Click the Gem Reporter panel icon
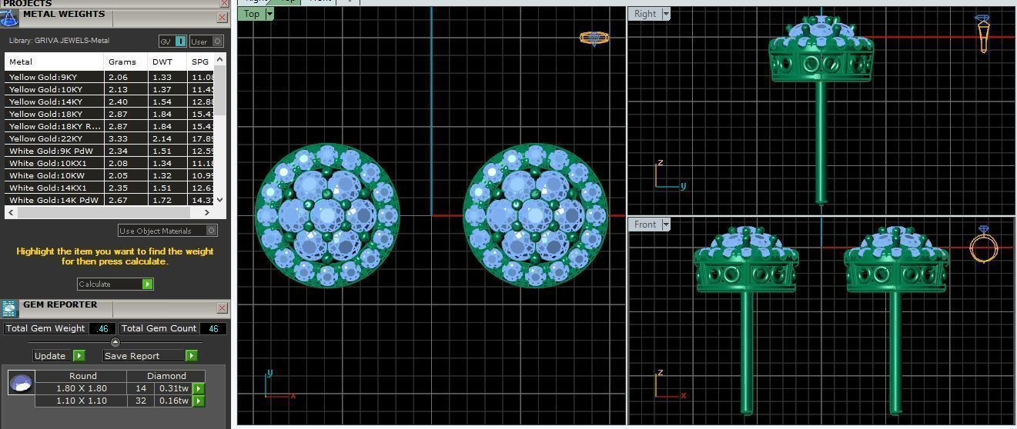 (9, 308)
